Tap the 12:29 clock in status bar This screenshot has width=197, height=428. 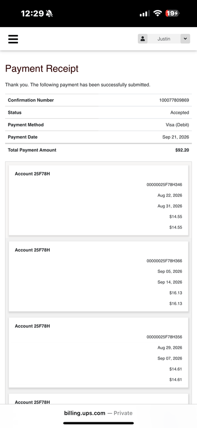32,13
